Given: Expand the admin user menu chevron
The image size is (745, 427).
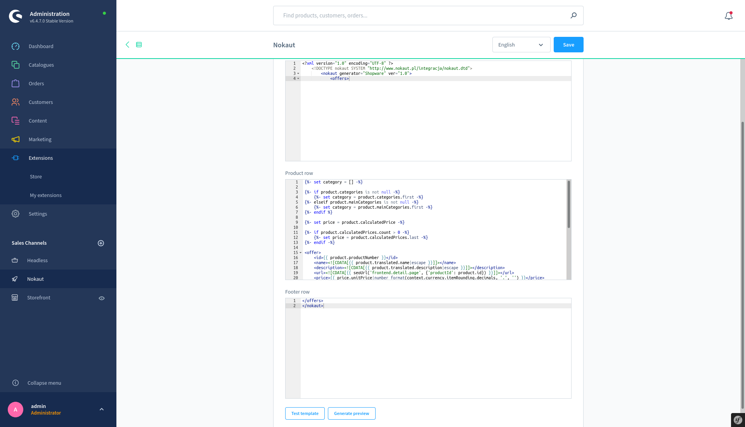Looking at the screenshot, I should [102, 410].
